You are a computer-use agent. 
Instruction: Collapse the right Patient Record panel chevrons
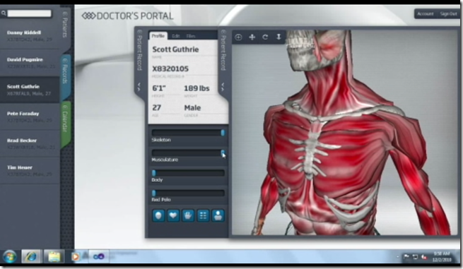click(223, 87)
